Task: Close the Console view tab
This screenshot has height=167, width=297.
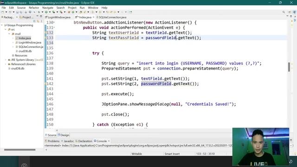Action: (x=109, y=141)
